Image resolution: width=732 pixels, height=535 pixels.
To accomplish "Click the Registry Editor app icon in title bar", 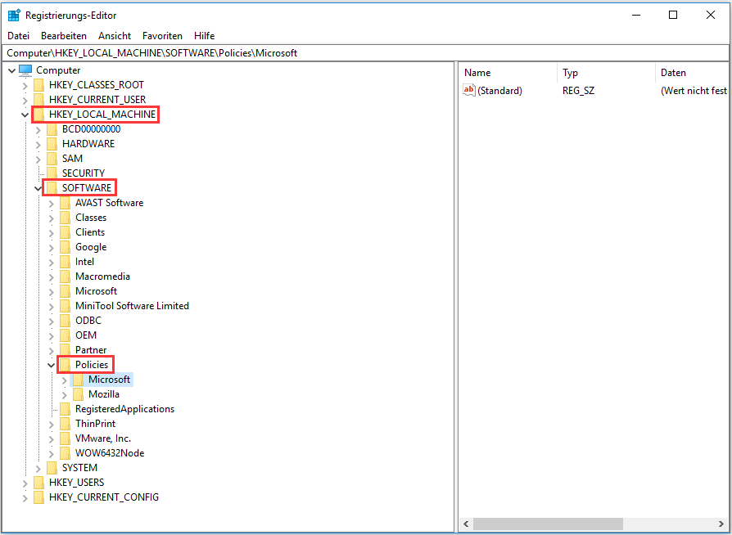I will click(14, 15).
